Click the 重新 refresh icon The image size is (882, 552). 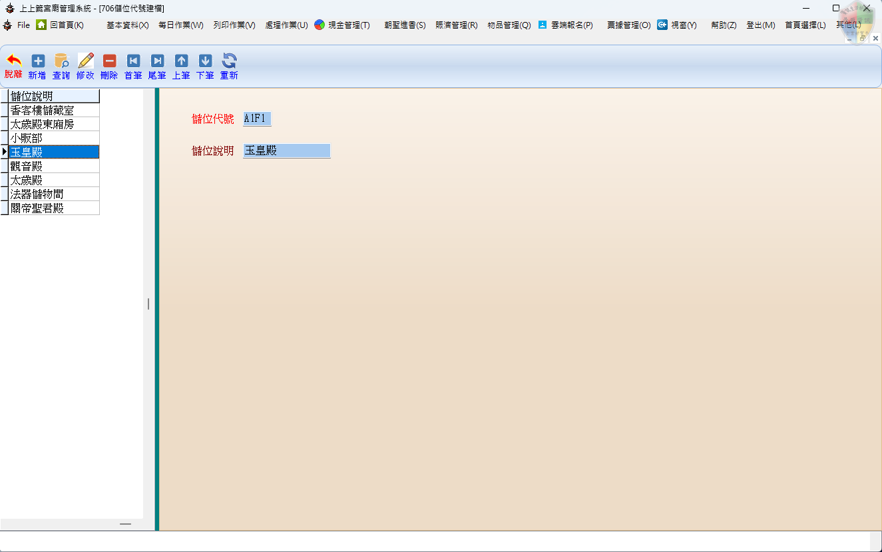click(x=229, y=61)
